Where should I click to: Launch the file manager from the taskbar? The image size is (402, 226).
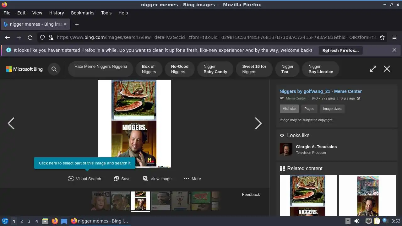pos(45,221)
